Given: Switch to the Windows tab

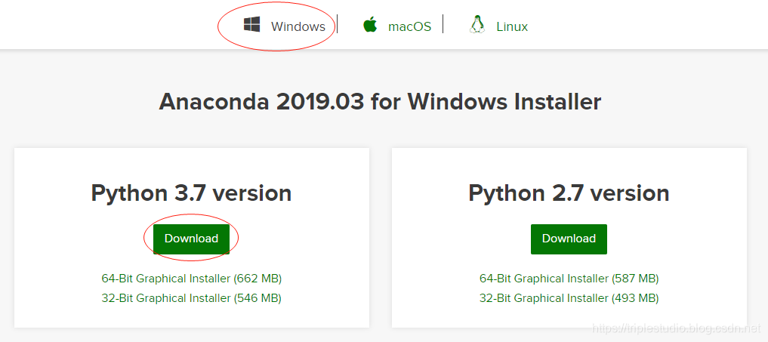Looking at the screenshot, I should (298, 26).
